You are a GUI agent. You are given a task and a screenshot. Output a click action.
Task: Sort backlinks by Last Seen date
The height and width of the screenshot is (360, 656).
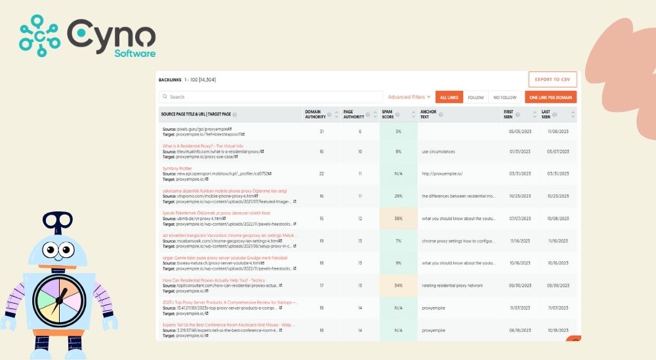pyautogui.click(x=573, y=114)
